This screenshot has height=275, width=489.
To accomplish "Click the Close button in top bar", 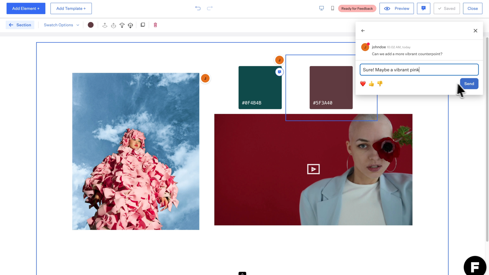I will pyautogui.click(x=473, y=8).
